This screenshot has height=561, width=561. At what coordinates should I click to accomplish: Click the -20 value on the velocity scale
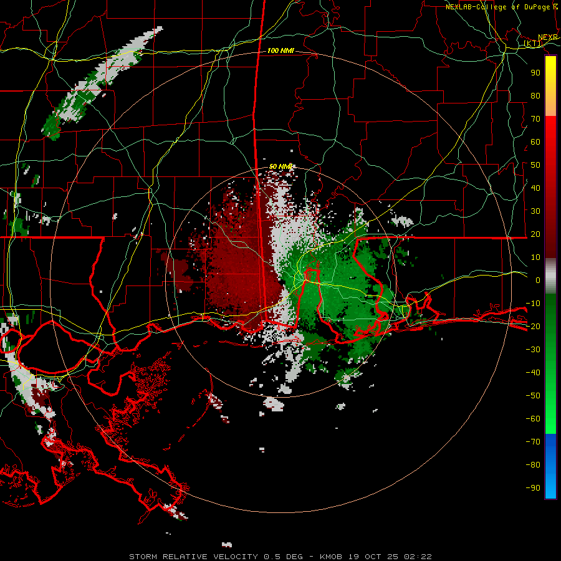click(533, 327)
